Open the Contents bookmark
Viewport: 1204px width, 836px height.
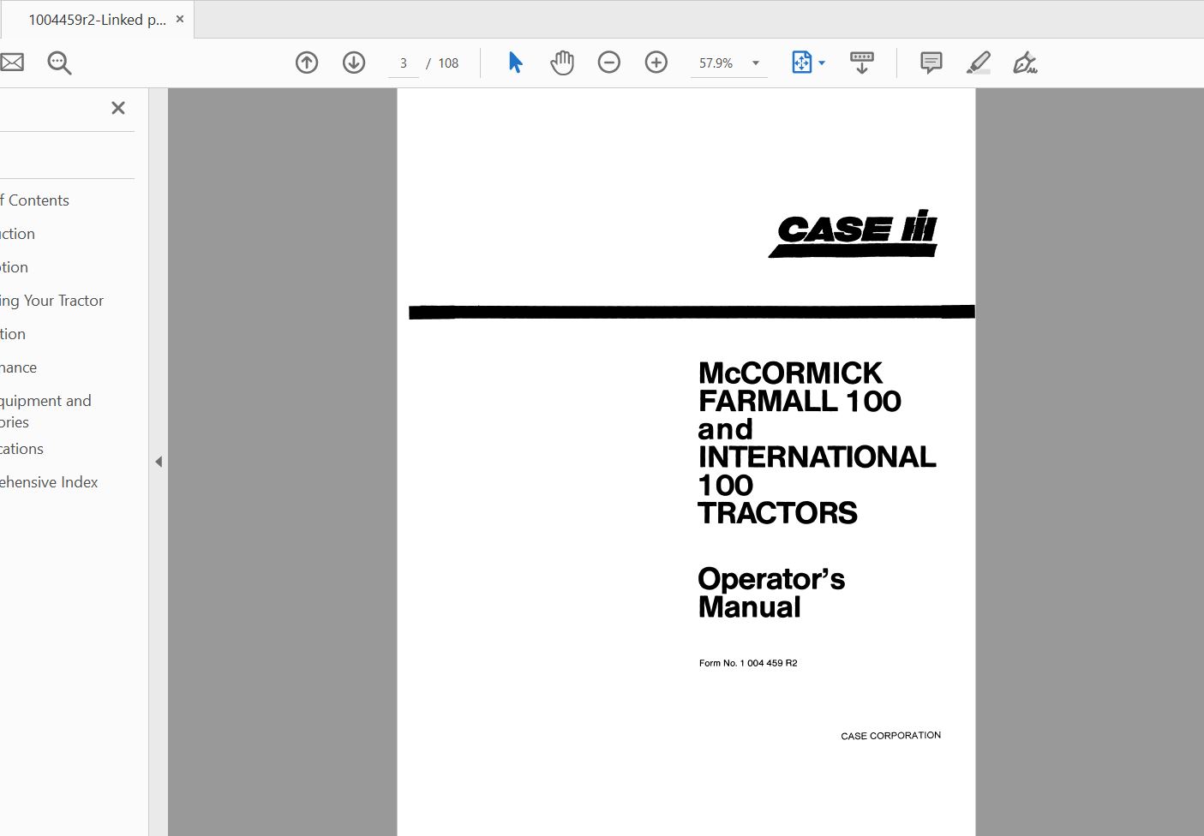(34, 200)
